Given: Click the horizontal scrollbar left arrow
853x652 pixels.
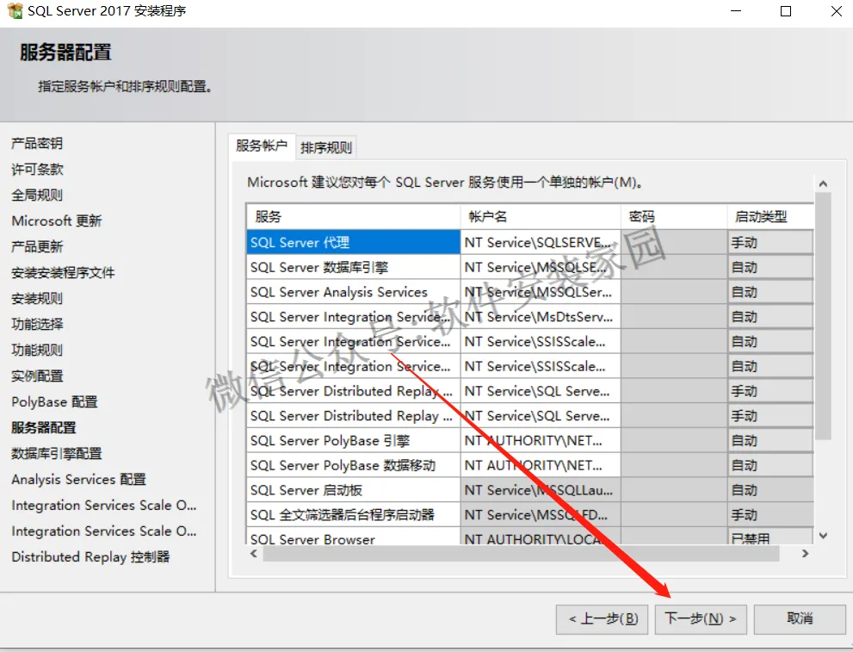Looking at the screenshot, I should coord(254,554).
